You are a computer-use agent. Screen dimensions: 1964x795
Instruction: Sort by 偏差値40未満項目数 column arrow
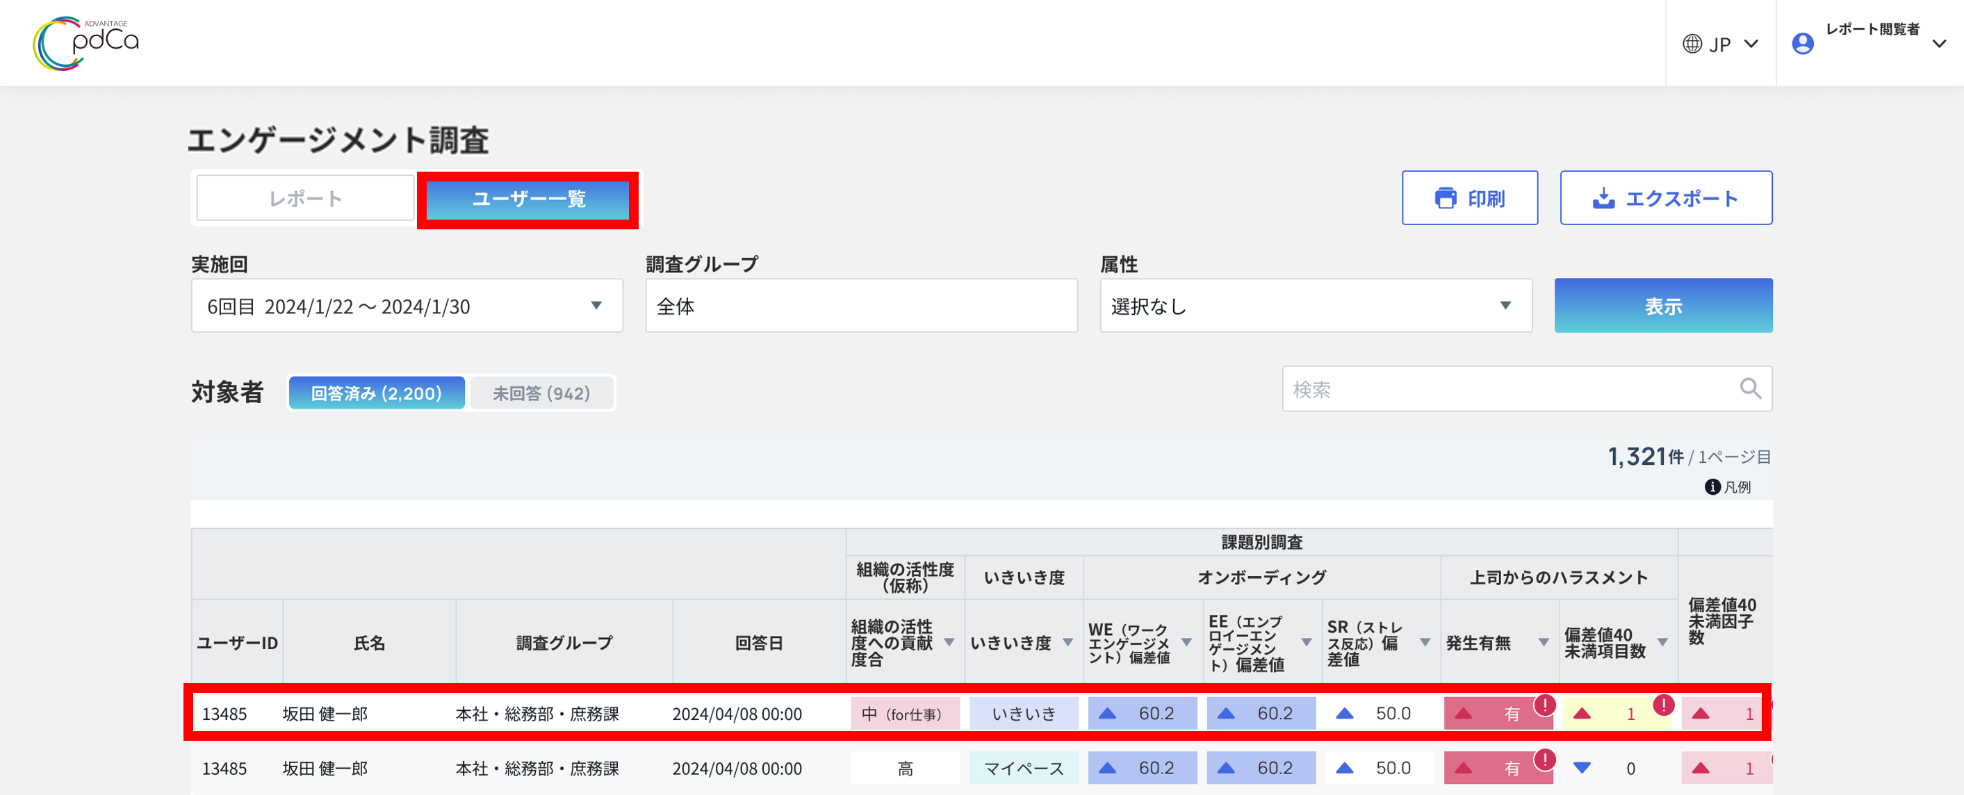(x=1662, y=643)
